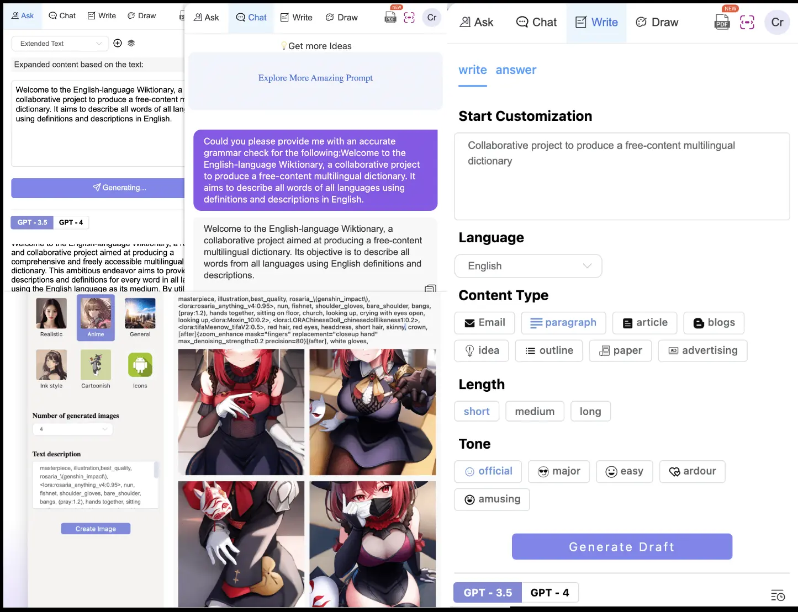Choose the amusing tone option
The width and height of the screenshot is (798, 612).
tap(492, 499)
